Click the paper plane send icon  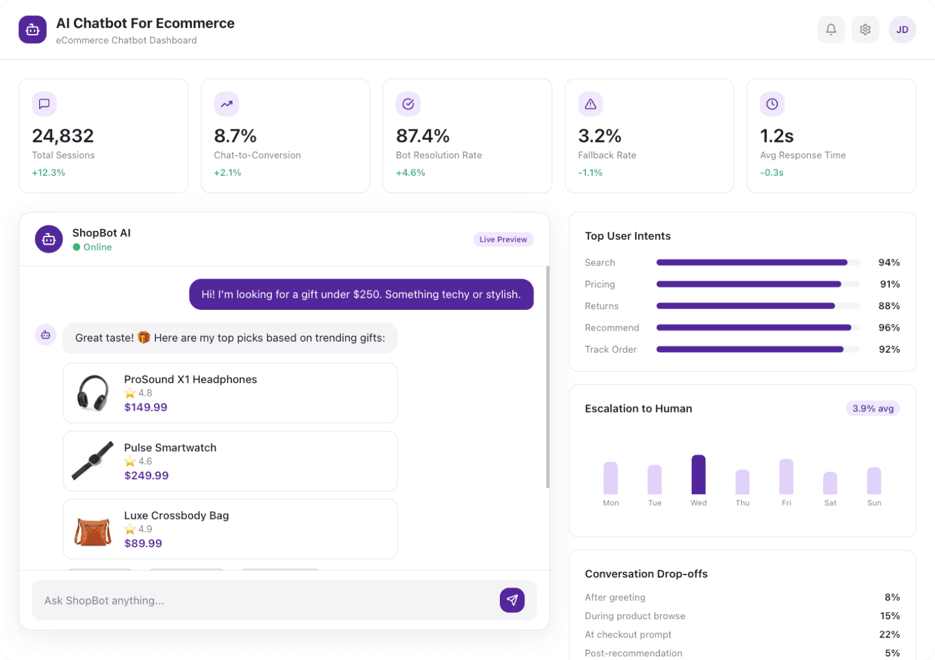pos(512,600)
